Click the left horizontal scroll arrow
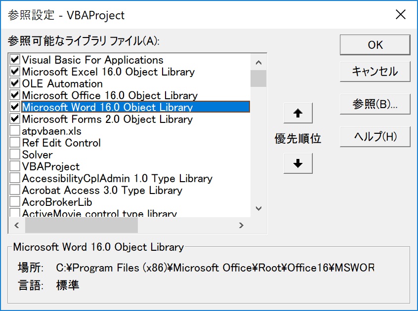The image size is (418, 311). pyautogui.click(x=16, y=225)
